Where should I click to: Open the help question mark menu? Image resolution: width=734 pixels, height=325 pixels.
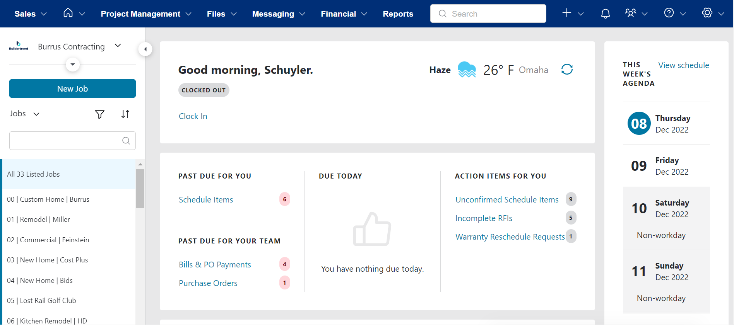pos(669,13)
